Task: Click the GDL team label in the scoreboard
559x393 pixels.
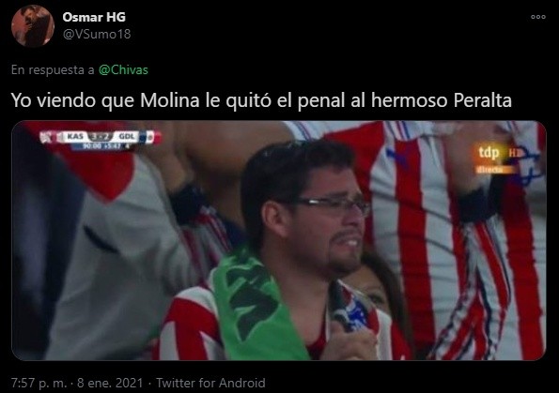Action: click(x=127, y=137)
